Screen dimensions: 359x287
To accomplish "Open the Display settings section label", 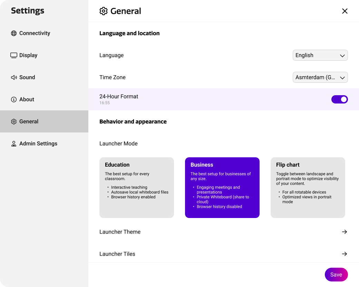I will point(28,55).
